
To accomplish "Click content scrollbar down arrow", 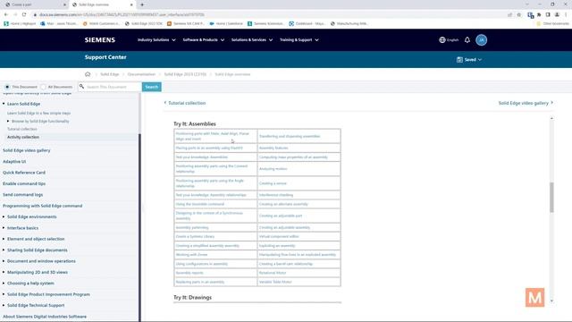I will pyautogui.click(x=551, y=301).
